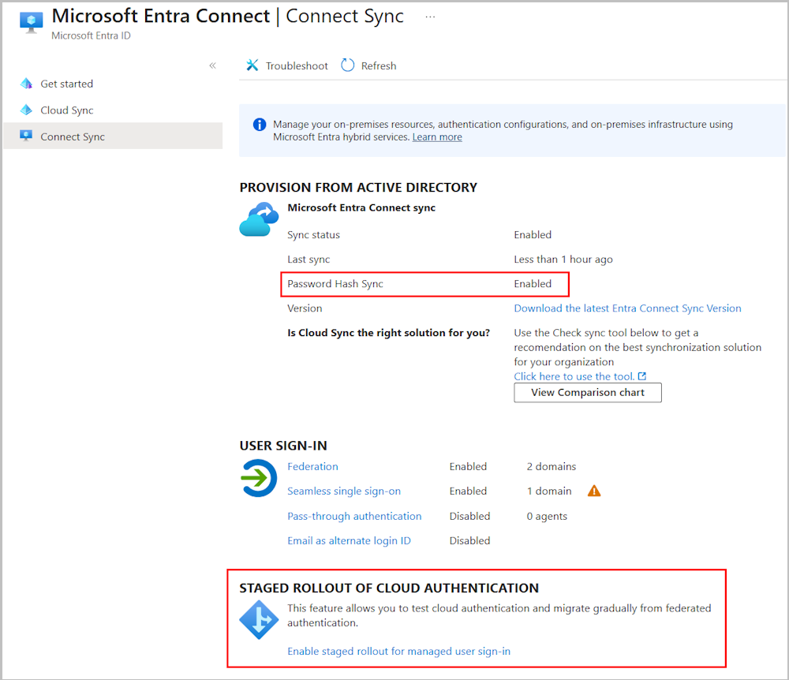Click 'Is Cloud Sync the right solution for you?'
The height and width of the screenshot is (680, 789).
(x=388, y=333)
